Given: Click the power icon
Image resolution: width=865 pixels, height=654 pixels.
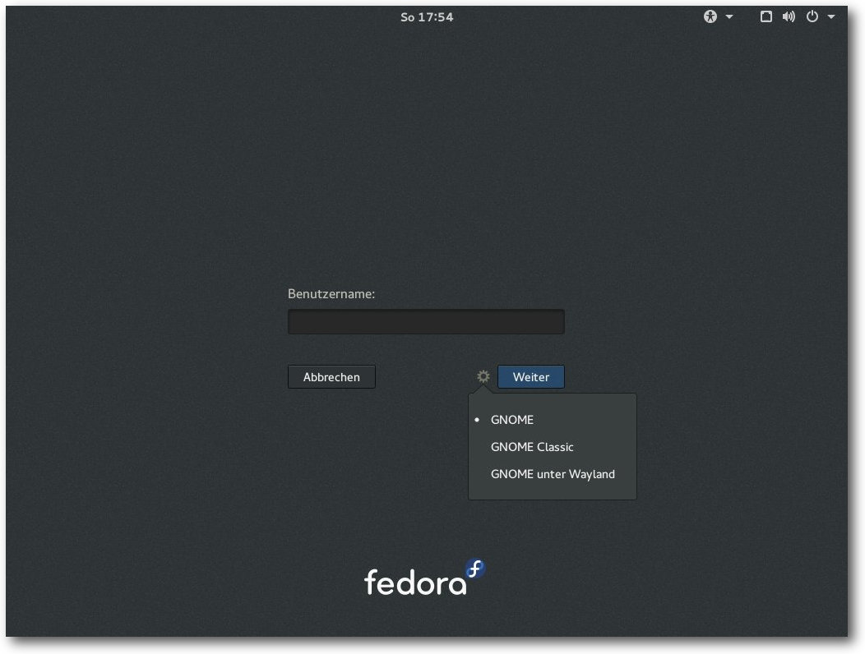Looking at the screenshot, I should [812, 16].
